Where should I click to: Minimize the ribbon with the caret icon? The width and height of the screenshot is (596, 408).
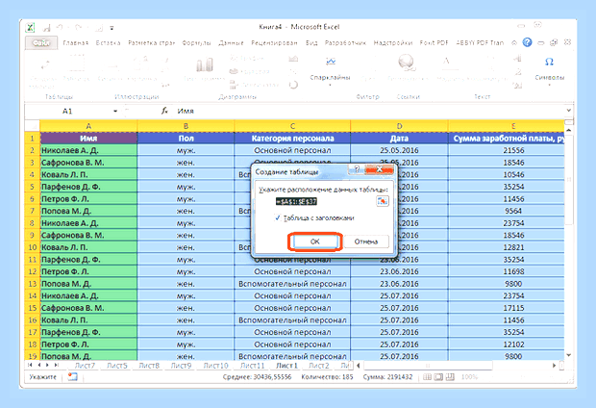tap(514, 42)
